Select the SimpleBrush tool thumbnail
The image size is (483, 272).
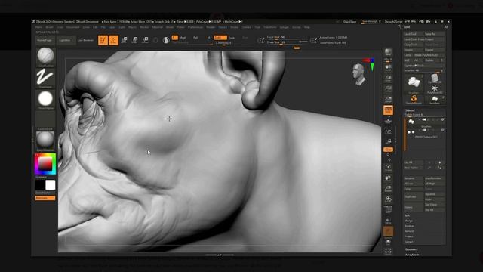click(414, 99)
